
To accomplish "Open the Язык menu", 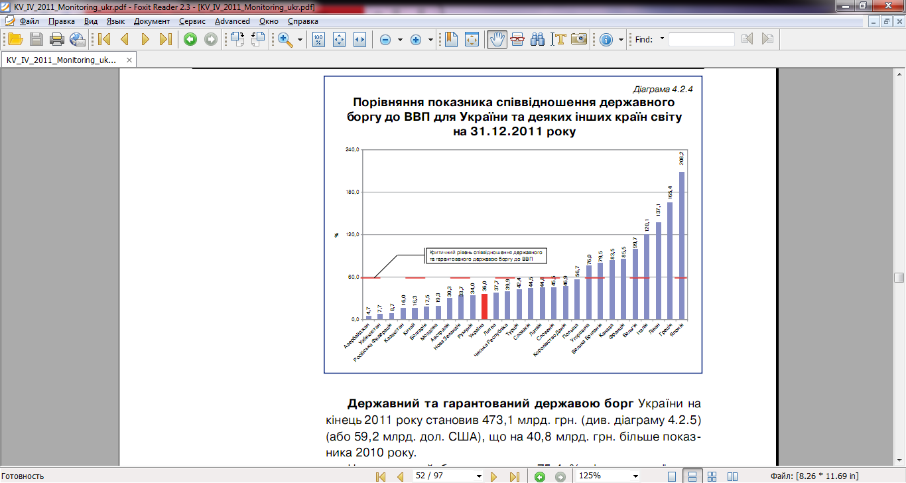I will 115,21.
